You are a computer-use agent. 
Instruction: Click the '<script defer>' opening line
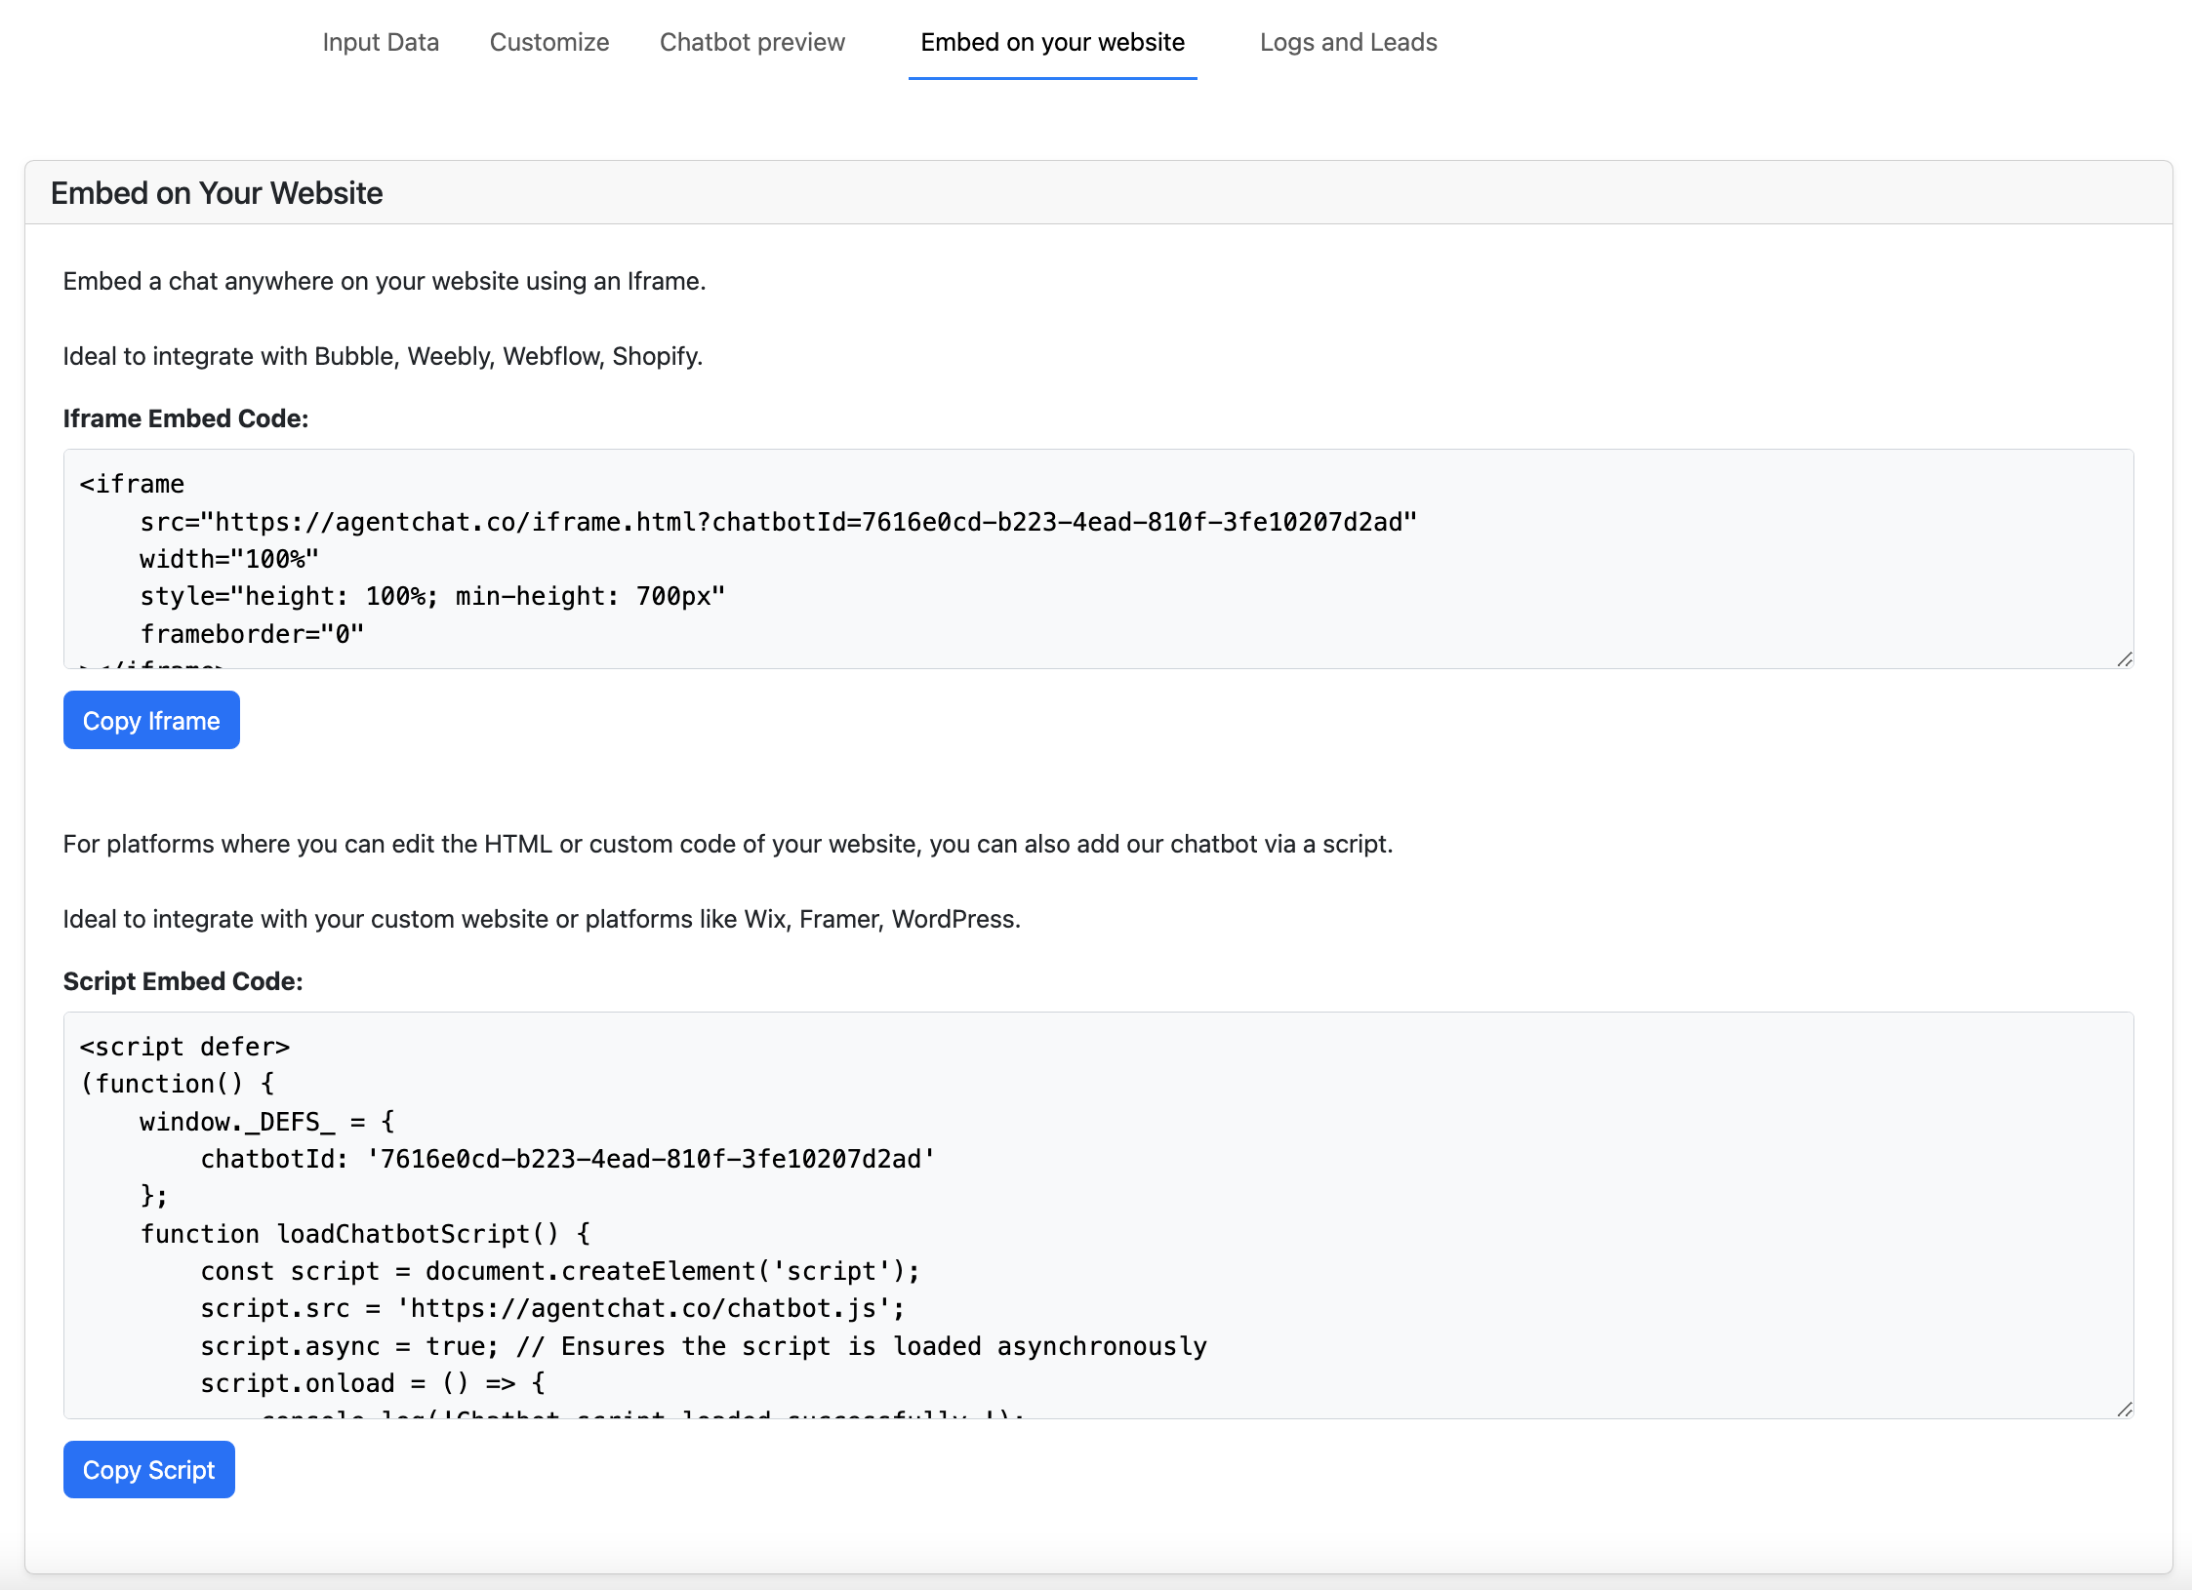pyautogui.click(x=185, y=1047)
